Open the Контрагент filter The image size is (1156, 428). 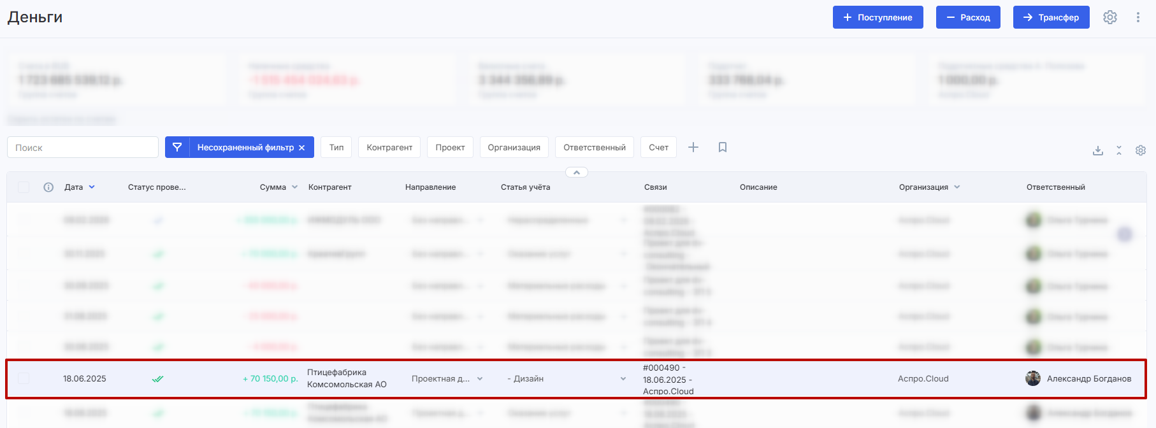[389, 147]
